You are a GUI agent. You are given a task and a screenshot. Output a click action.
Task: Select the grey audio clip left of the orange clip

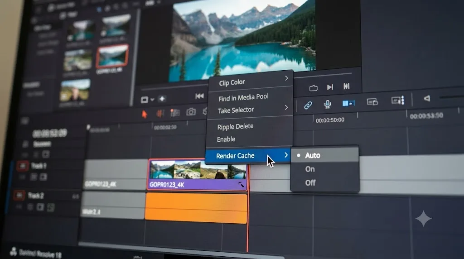tap(113, 205)
